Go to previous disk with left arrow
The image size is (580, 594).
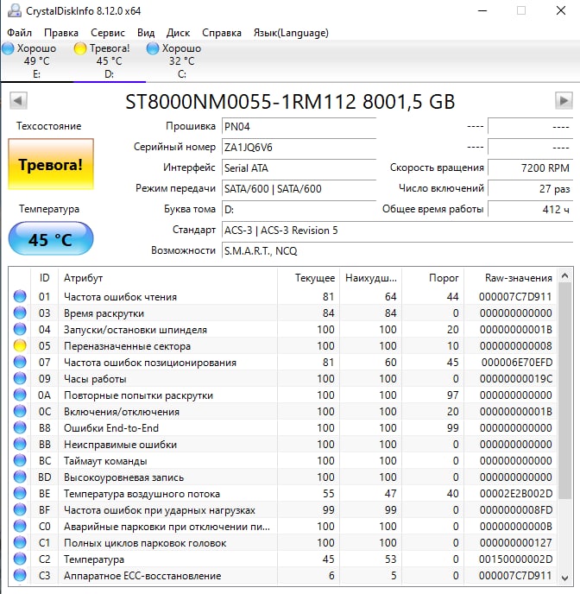tap(18, 101)
